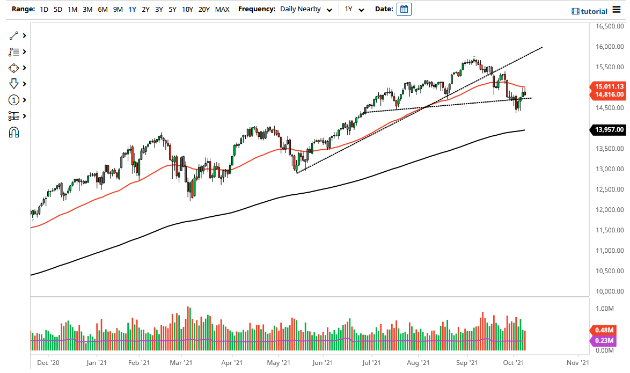The width and height of the screenshot is (630, 373).
Task: Toggle magnet snap mode
Action: (13, 132)
